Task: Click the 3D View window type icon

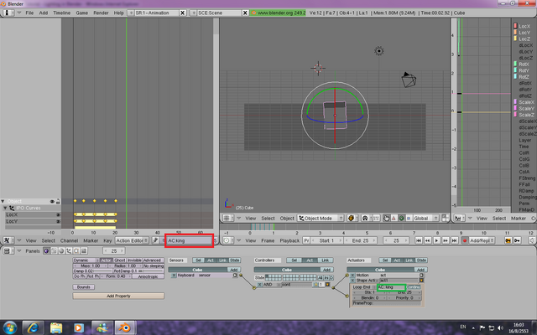Action: 228,218
